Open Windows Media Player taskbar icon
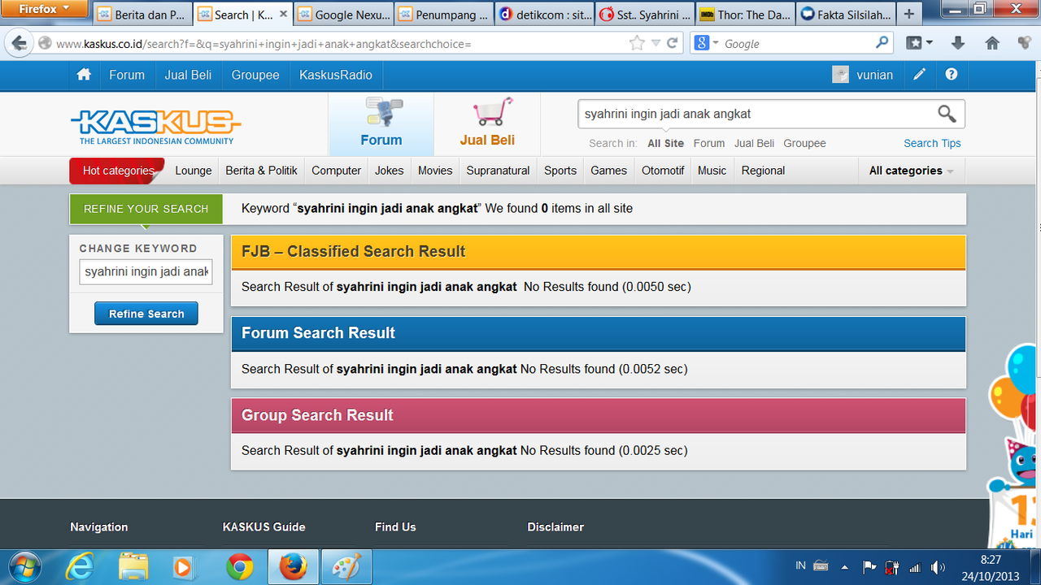The width and height of the screenshot is (1041, 585). [x=183, y=566]
